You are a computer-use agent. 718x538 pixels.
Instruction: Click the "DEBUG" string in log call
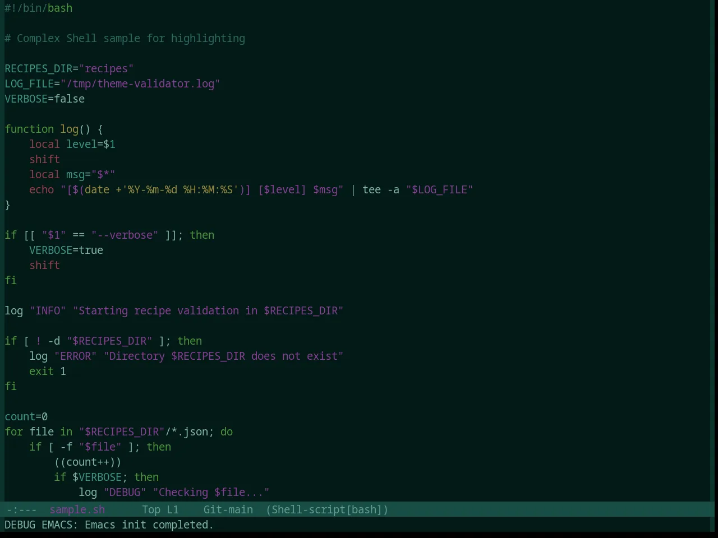[x=125, y=492]
